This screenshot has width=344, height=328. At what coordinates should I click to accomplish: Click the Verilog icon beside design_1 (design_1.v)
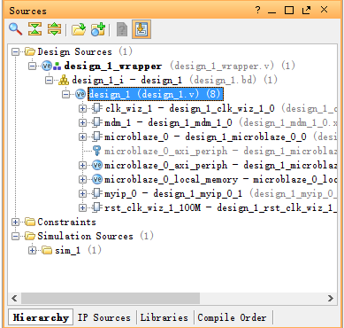80,94
